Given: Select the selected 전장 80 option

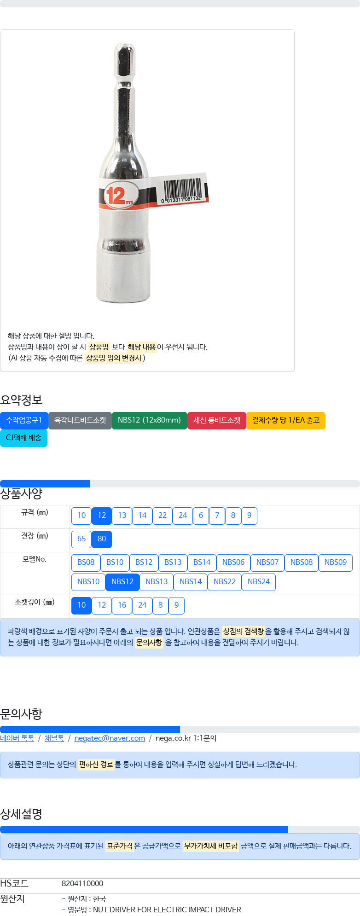Looking at the screenshot, I should pos(102,539).
